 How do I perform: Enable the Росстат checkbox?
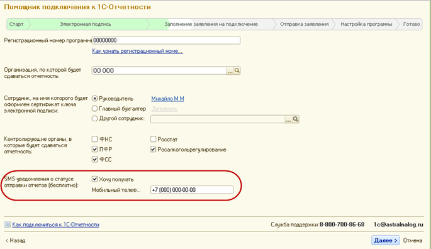point(154,139)
